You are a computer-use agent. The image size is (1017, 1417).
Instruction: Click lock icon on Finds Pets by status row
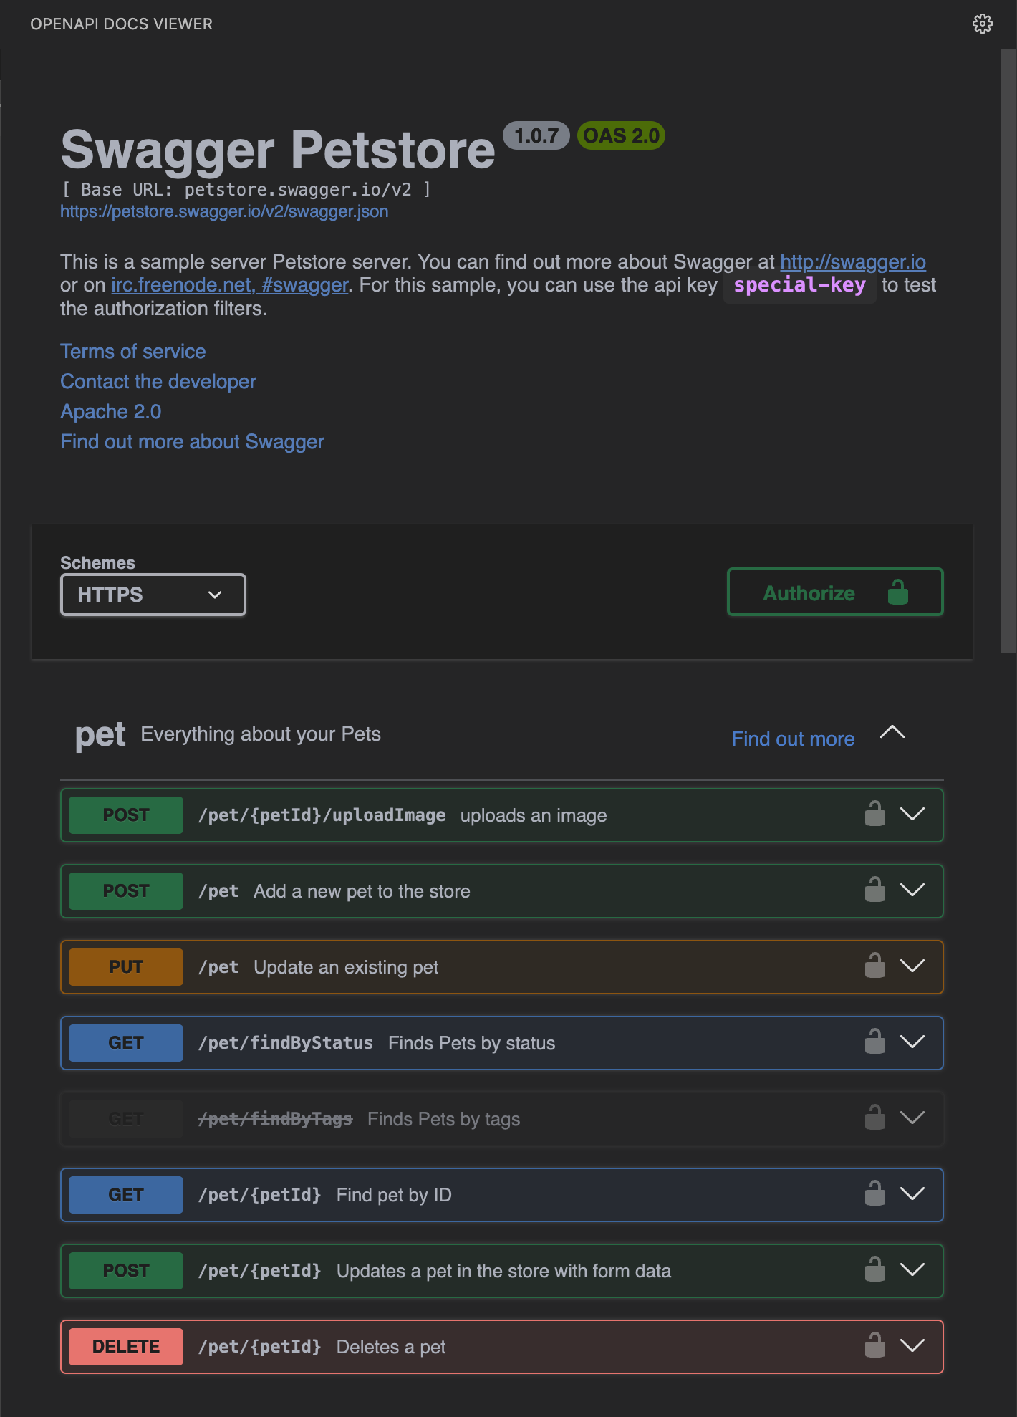874,1042
